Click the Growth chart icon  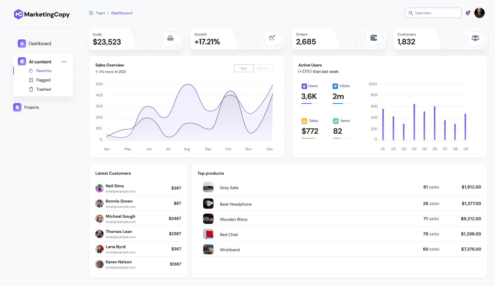[272, 38]
